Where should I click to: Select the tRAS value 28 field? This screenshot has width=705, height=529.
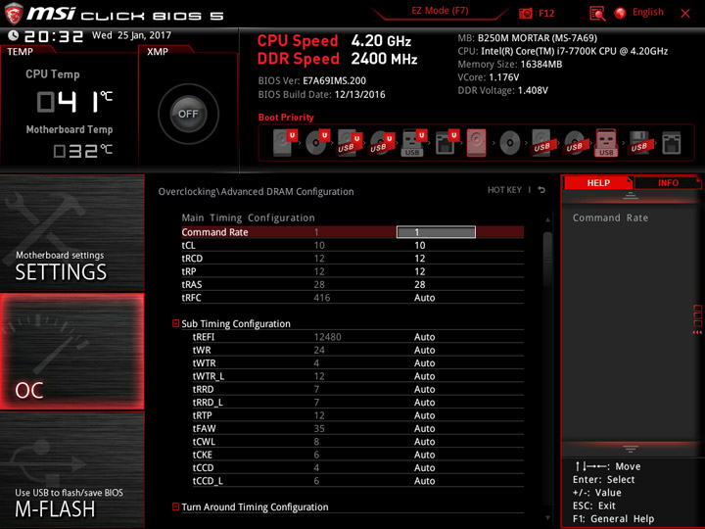420,284
